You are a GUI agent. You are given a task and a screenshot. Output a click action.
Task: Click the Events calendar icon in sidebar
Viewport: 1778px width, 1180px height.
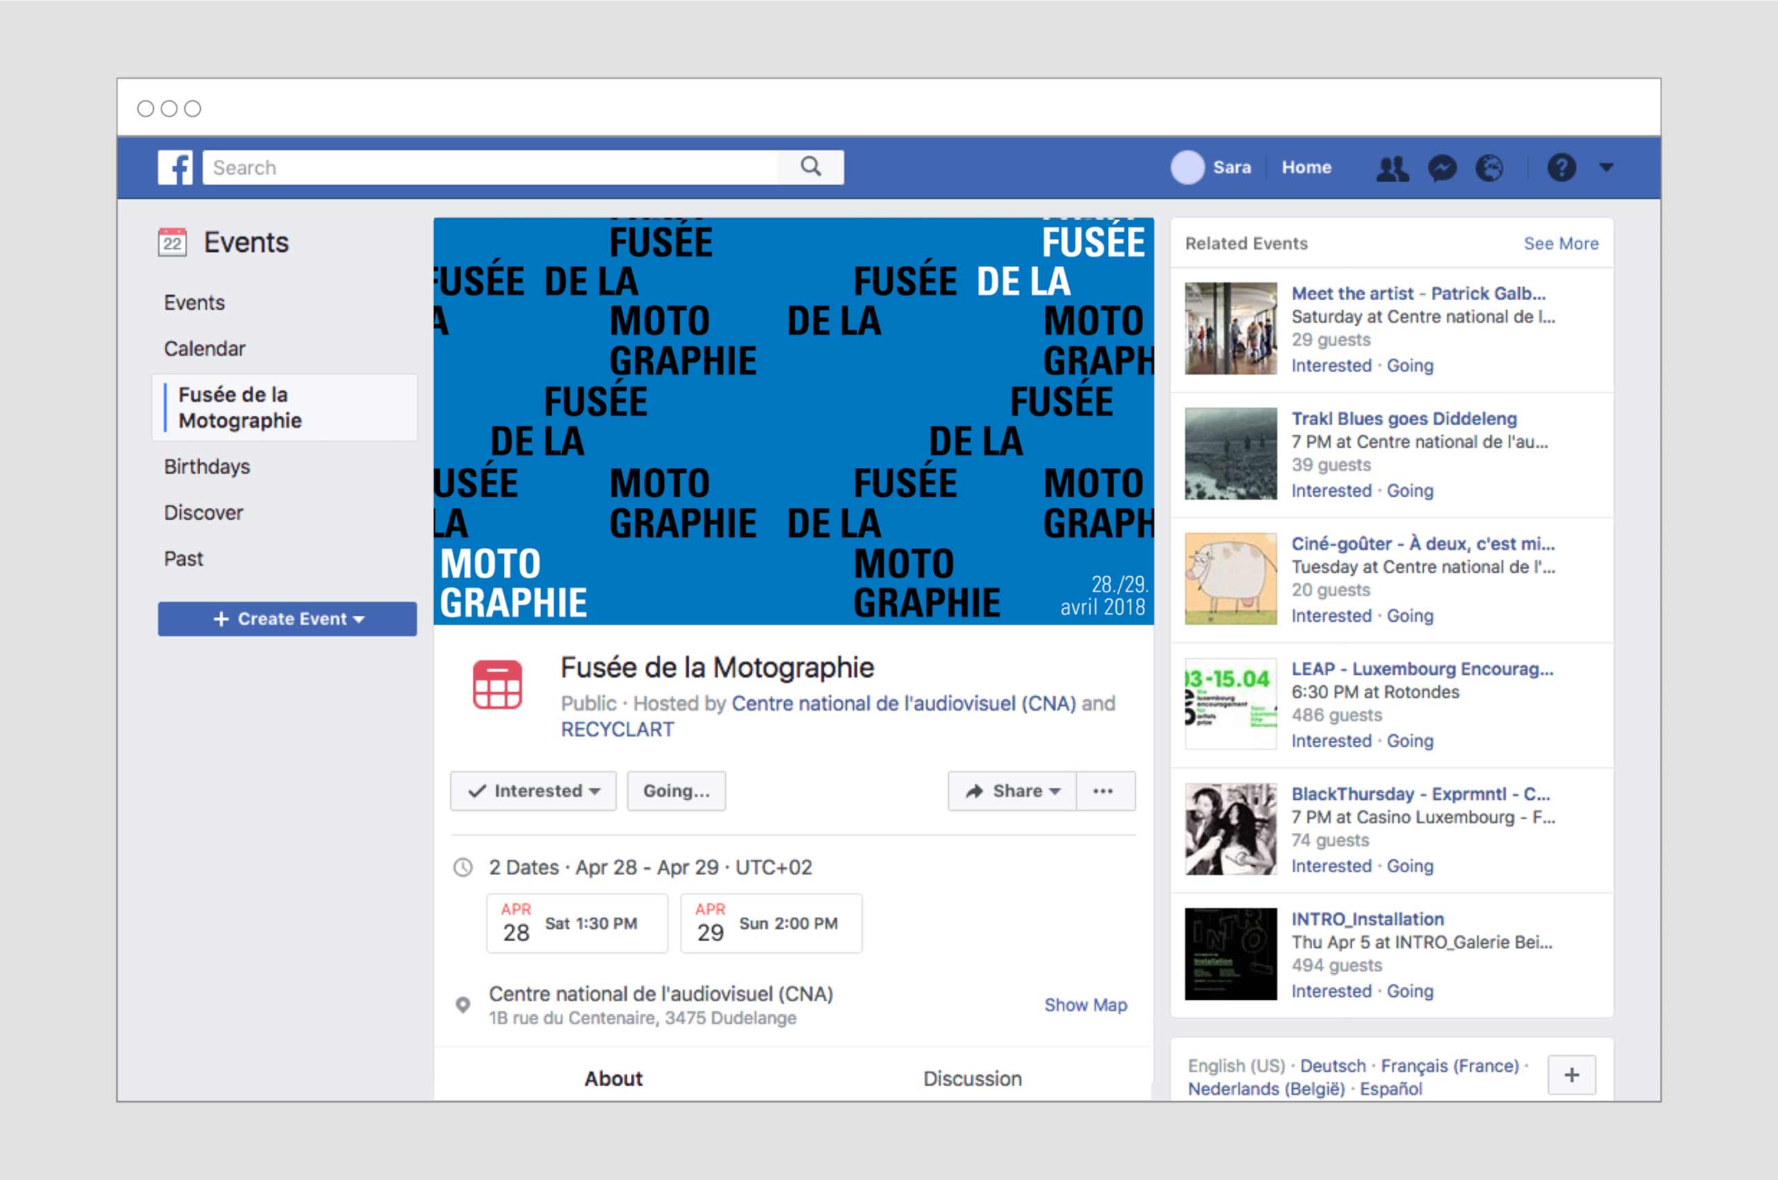point(173,242)
